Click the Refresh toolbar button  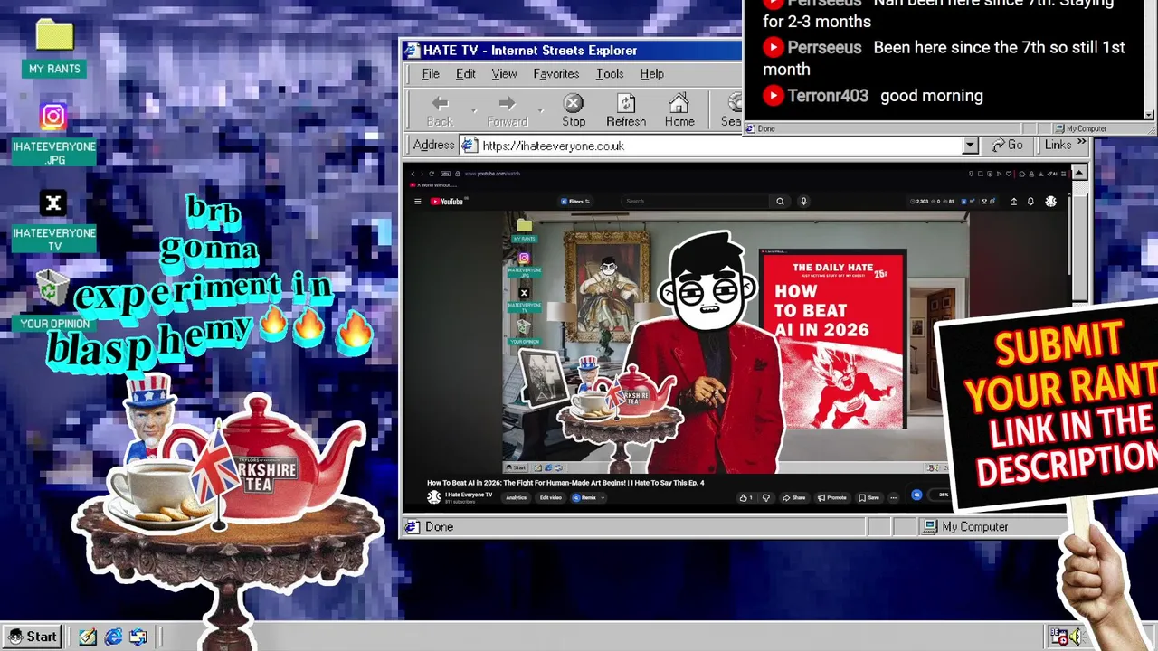tap(626, 111)
